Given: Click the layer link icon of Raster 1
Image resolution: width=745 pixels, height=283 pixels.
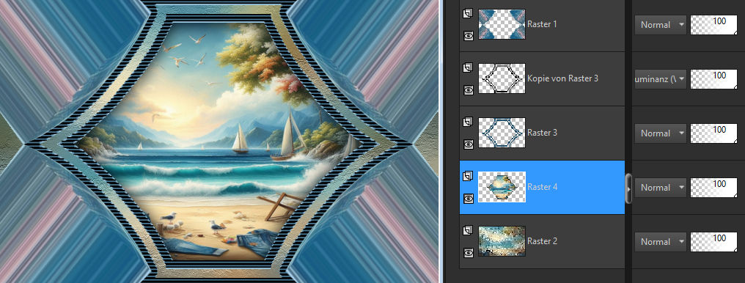Looking at the screenshot, I should pyautogui.click(x=468, y=13).
